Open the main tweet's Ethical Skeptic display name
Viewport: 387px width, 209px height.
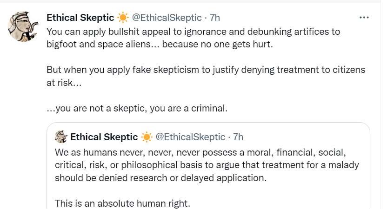point(80,18)
